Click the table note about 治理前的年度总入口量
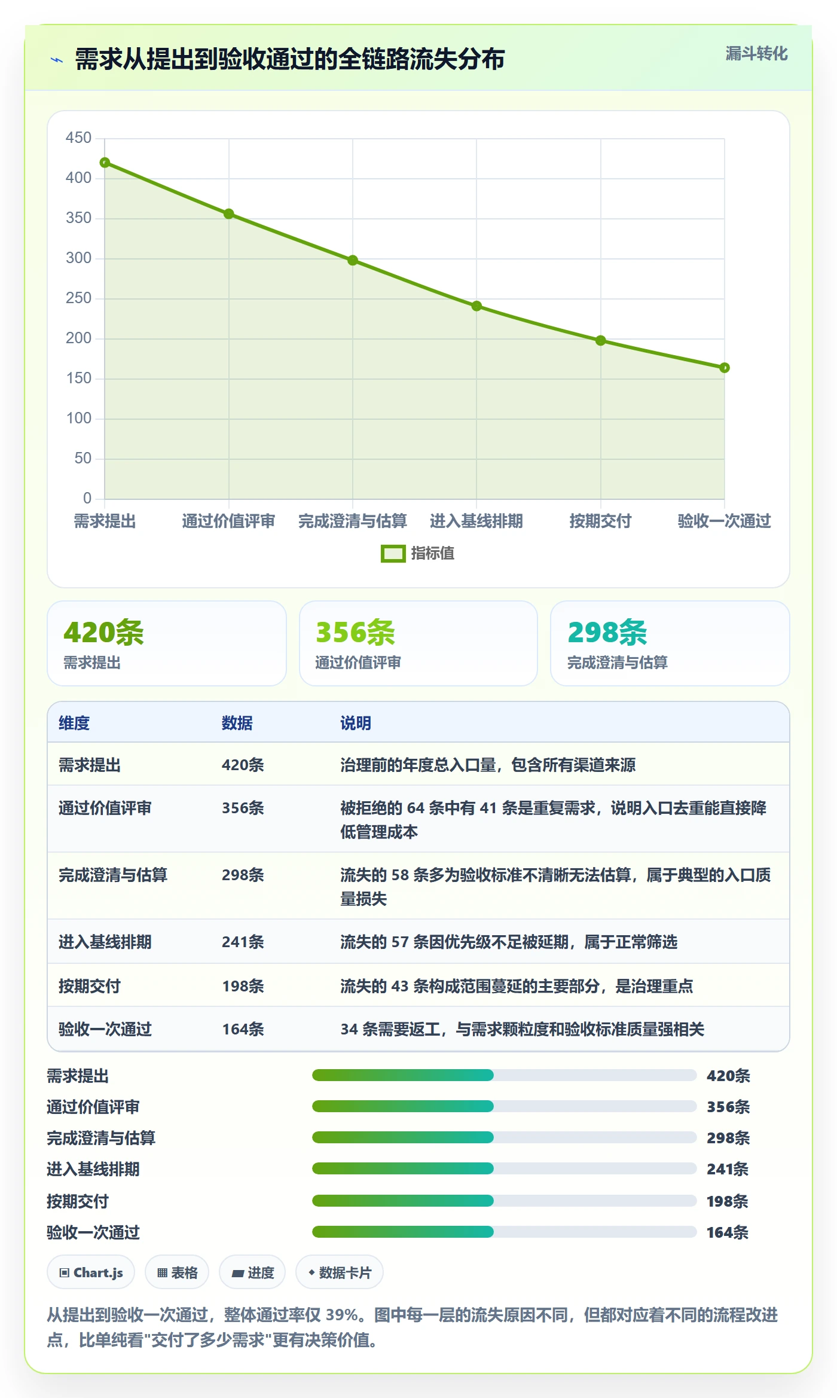 [x=488, y=765]
